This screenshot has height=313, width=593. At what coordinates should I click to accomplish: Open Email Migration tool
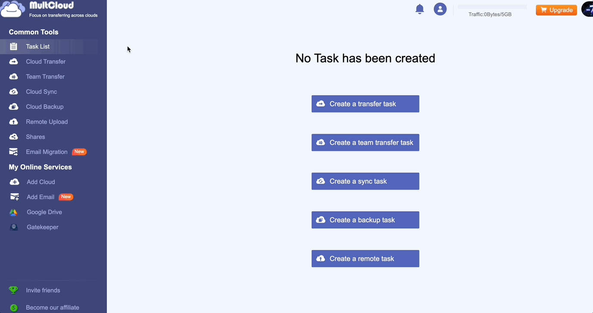[47, 152]
